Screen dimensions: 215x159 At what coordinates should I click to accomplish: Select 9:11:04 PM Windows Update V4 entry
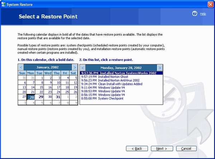pyautogui.click(x=121, y=87)
